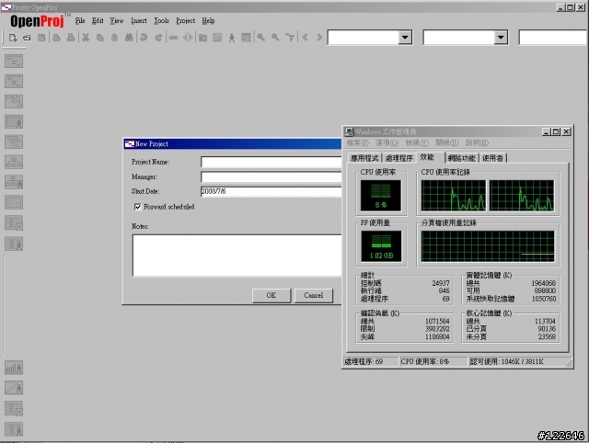Switch to 使用者 tab in Task Manager
Viewport: 589px width, 443px height.
(492, 158)
